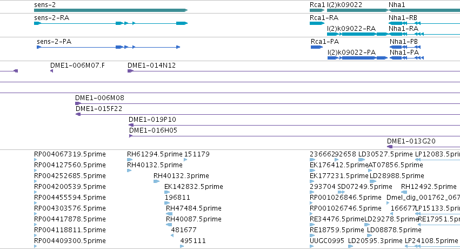Screen dimensions: 460x249
Task: Click the Nha1-PB protein label
Action: pos(404,41)
